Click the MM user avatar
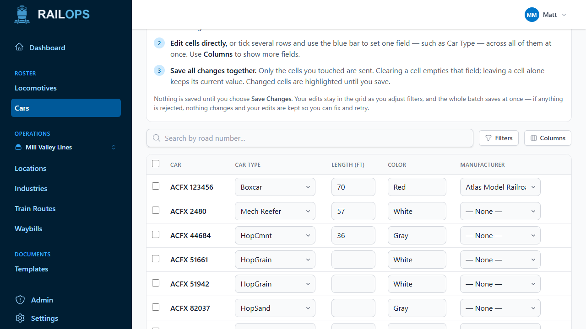This screenshot has width=586, height=329. tap(532, 15)
